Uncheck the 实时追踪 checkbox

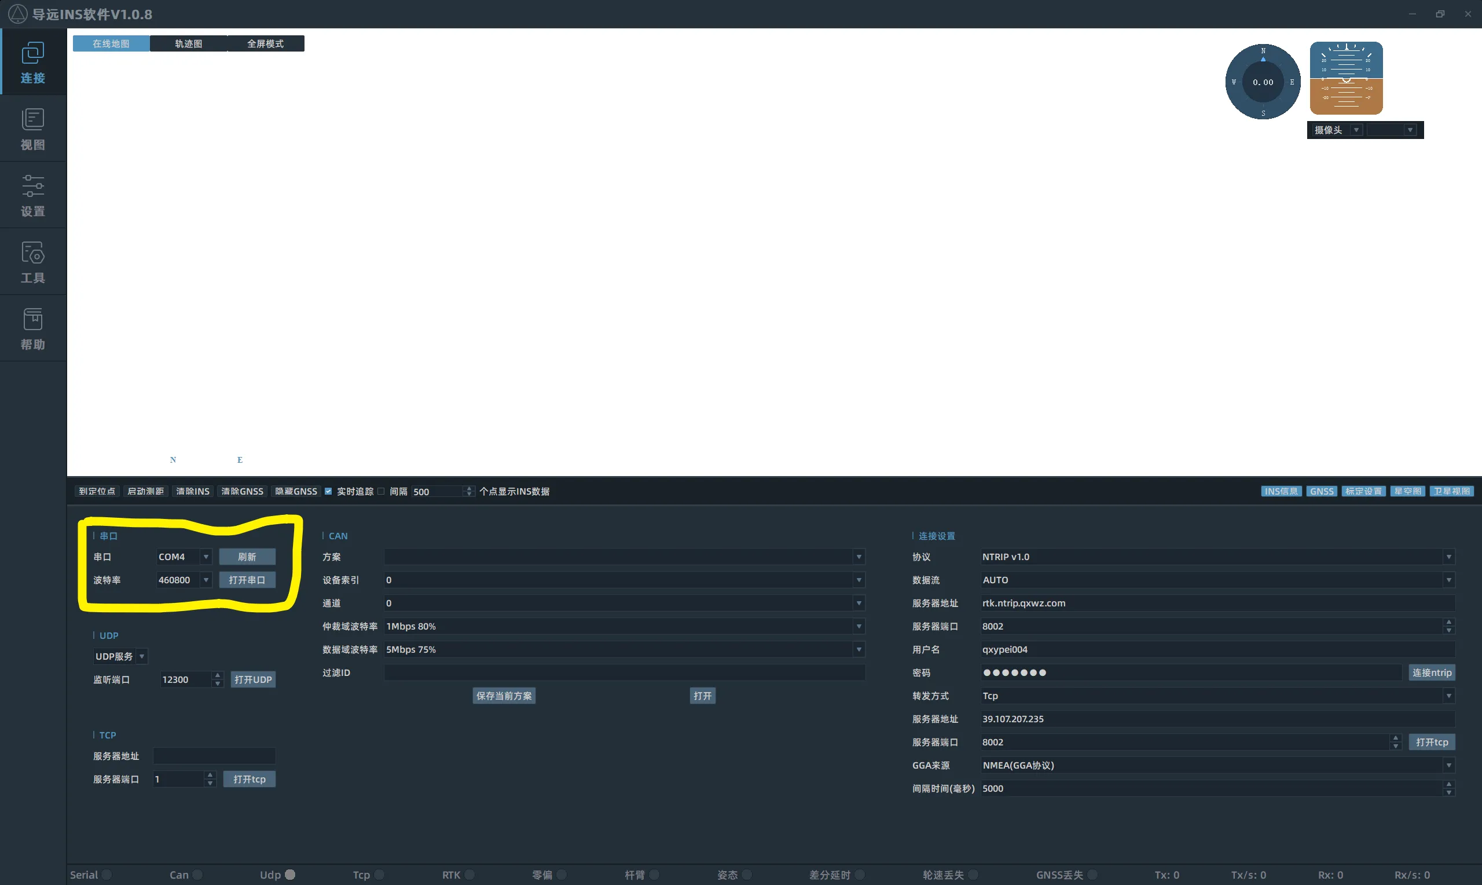328,491
